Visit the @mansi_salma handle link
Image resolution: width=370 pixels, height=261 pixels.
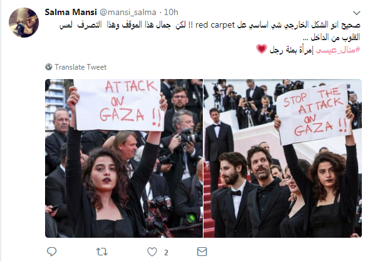[128, 13]
